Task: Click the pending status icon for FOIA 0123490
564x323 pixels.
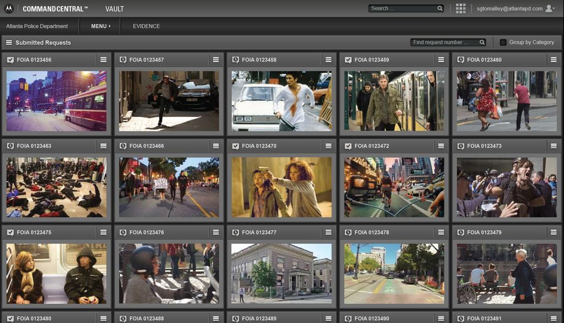Action: pos(348,319)
